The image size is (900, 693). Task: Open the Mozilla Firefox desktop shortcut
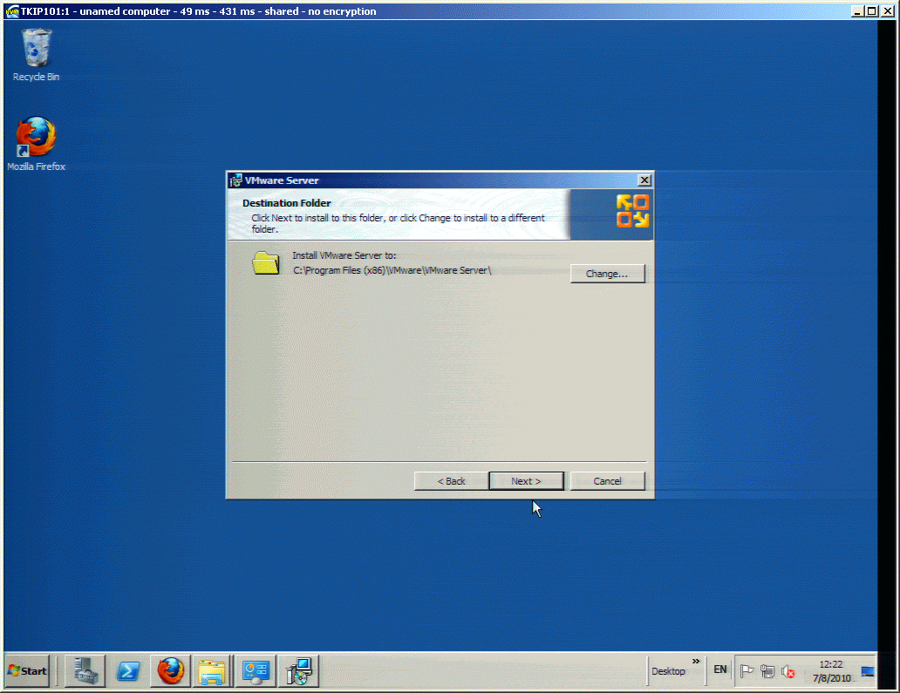(36, 144)
